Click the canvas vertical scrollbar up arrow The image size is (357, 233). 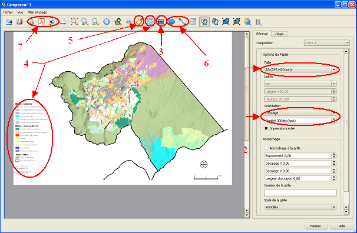[x=247, y=34]
